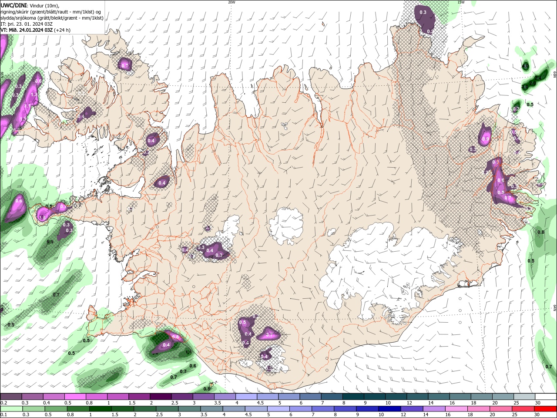Select the pale grey snow swatch labeled 25

(x=525, y=397)
